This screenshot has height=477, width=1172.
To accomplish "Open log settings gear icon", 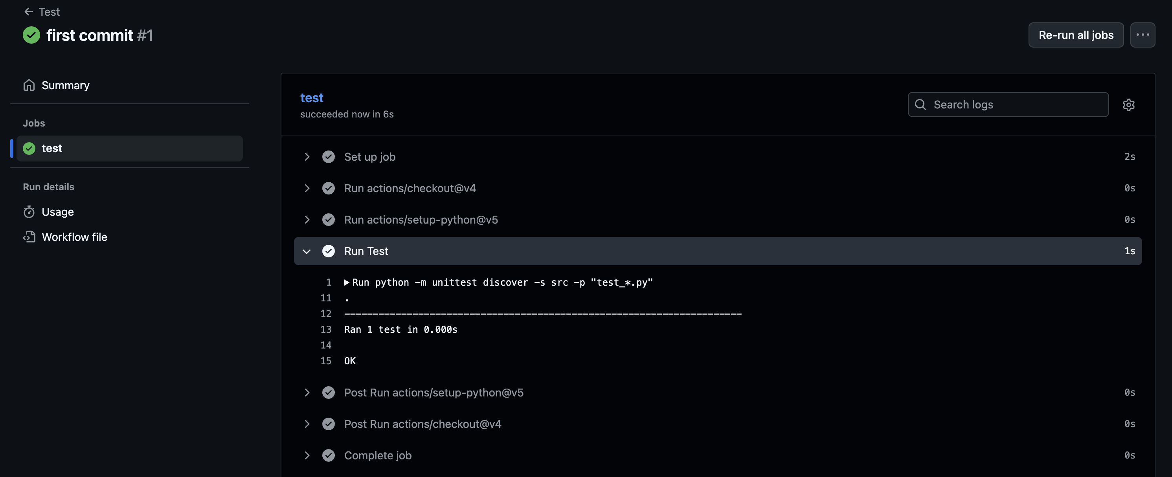I will click(1128, 105).
